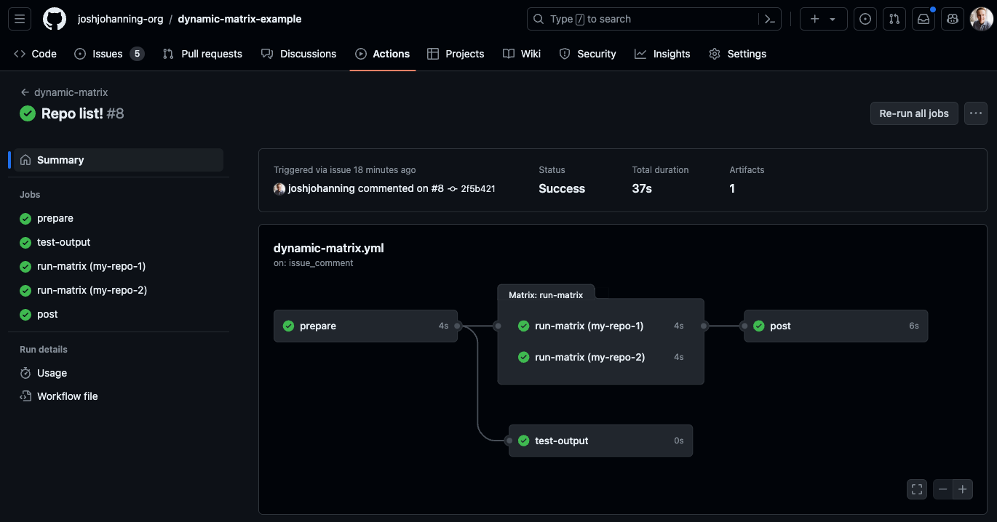
Task: Open the GitHub homepage logo
Action: click(55, 19)
